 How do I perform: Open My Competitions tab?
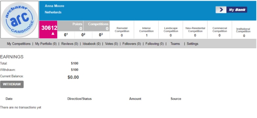(19, 44)
